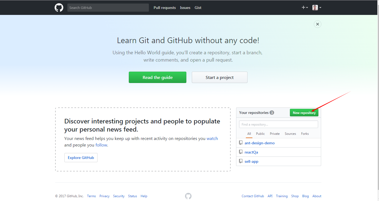This screenshot has width=379, height=201.
Task: Focus the Search GitHub field
Action: pyautogui.click(x=108, y=8)
